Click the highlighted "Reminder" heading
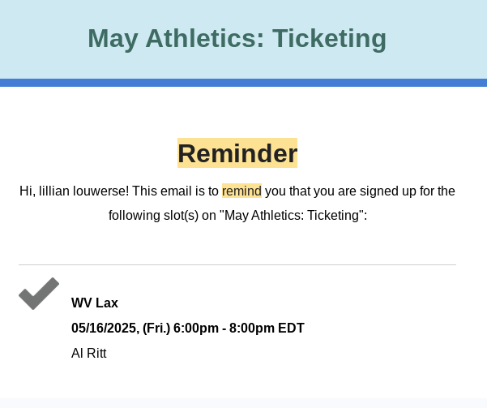The height and width of the screenshot is (408, 487). coord(237,153)
